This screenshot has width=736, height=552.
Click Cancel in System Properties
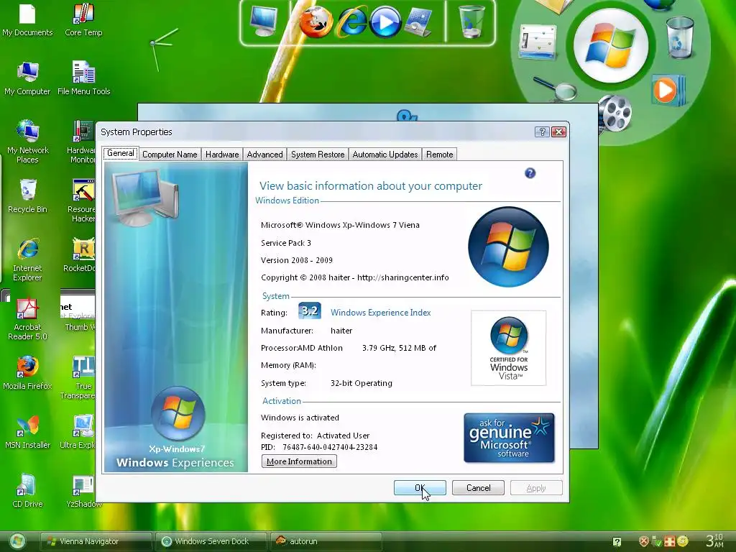tap(478, 488)
